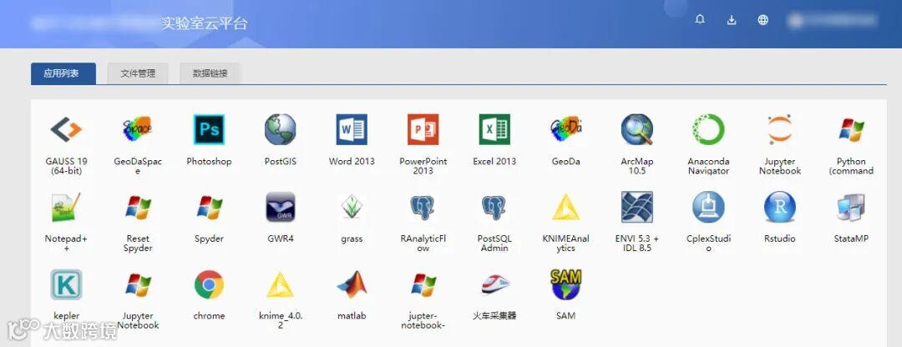Launch the 火车采集器 train icon

494,284
